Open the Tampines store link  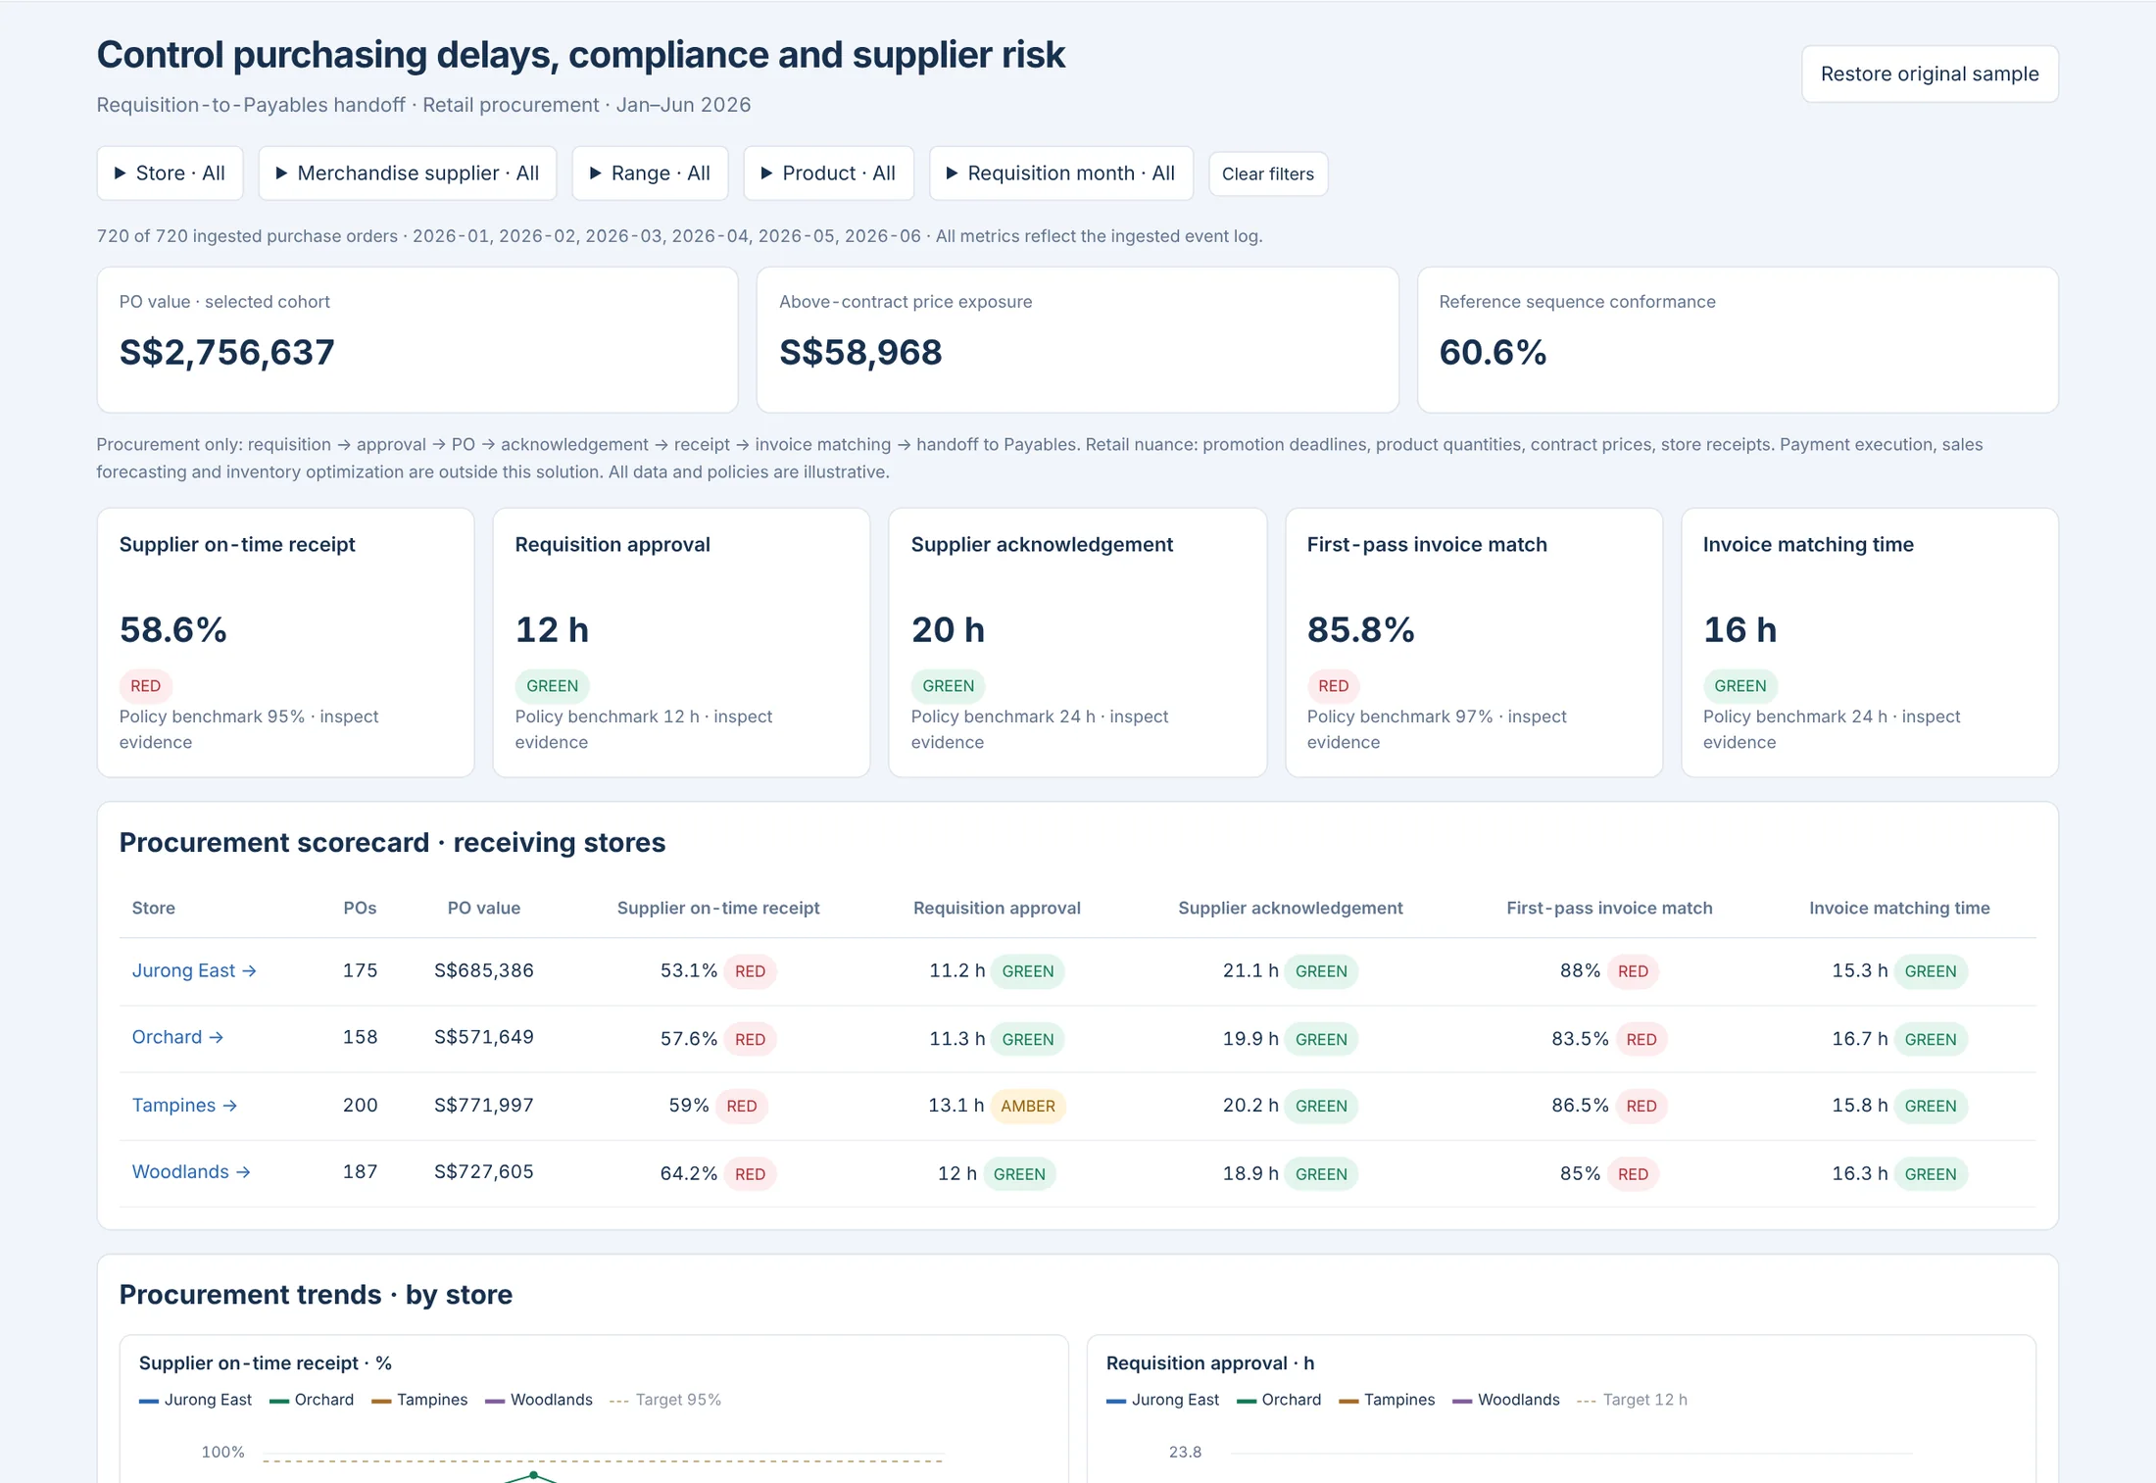pyautogui.click(x=184, y=1105)
